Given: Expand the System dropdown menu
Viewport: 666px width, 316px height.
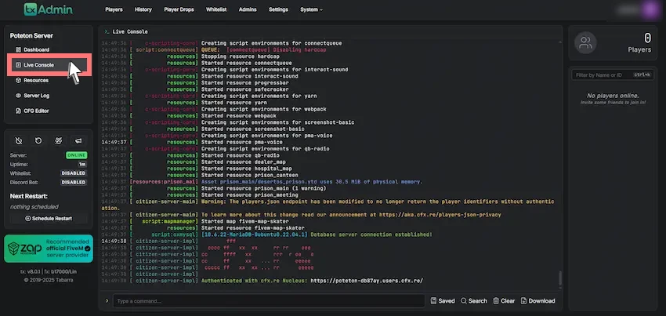Looking at the screenshot, I should point(311,9).
